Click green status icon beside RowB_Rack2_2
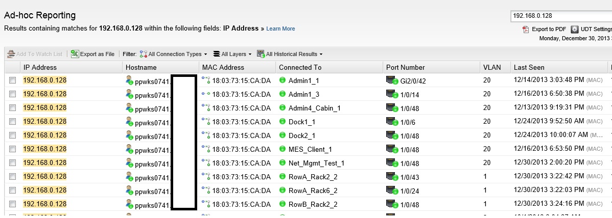This screenshot has height=218, width=612. [283, 204]
